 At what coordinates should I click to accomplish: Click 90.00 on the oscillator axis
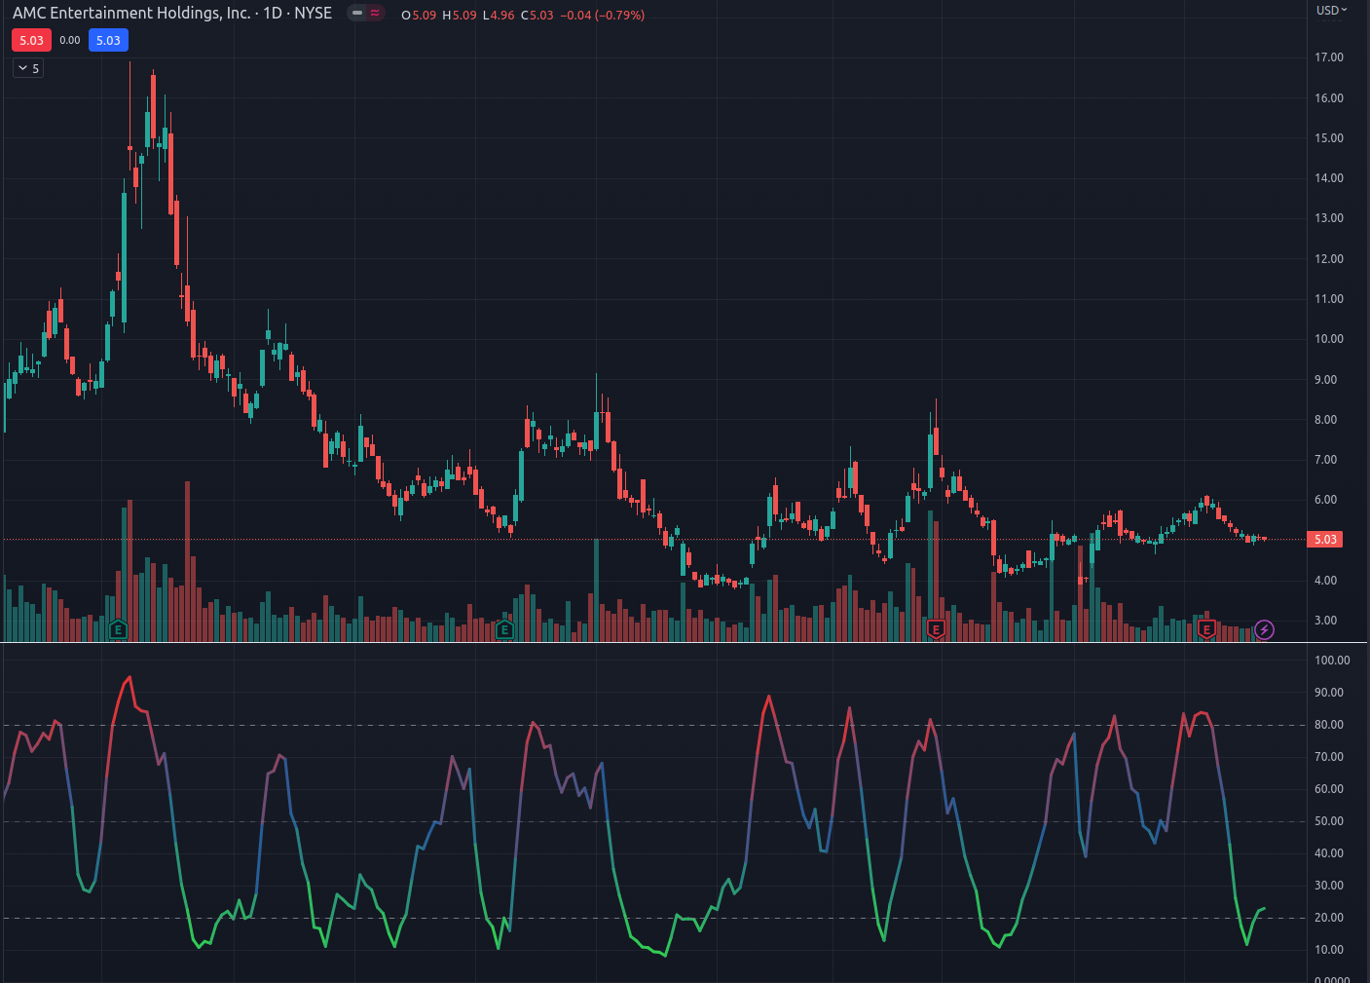click(x=1329, y=693)
